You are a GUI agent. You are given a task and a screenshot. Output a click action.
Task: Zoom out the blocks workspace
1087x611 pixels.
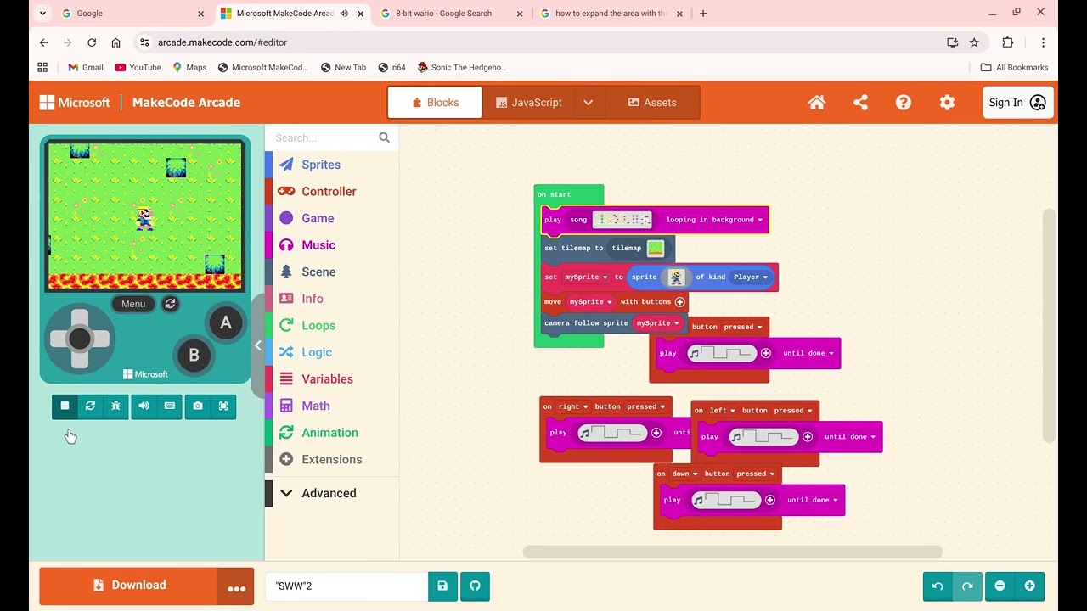1000,586
